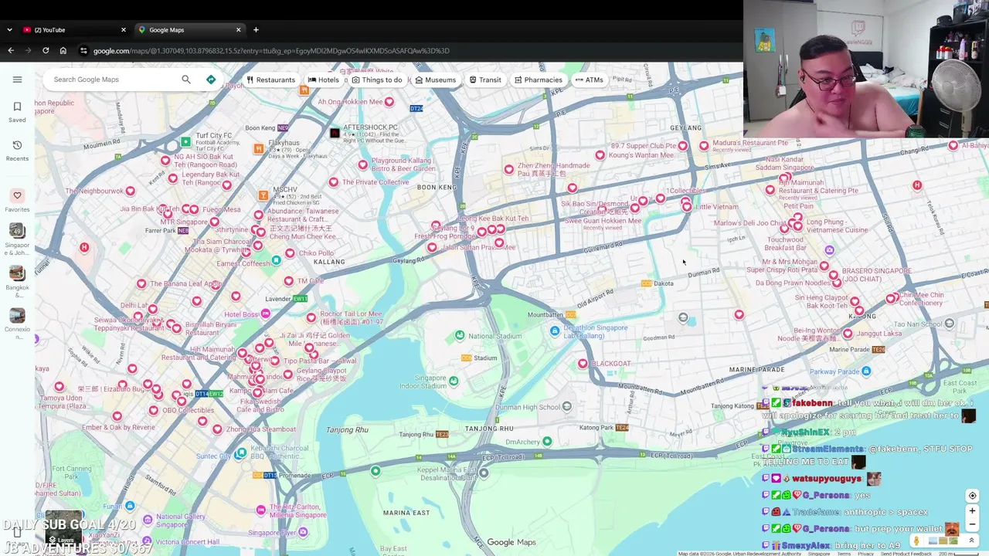Open a new browser tab
Image resolution: width=989 pixels, height=556 pixels.
coord(256,30)
